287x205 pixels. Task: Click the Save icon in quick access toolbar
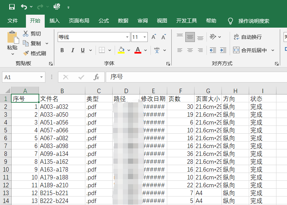pos(12,7)
